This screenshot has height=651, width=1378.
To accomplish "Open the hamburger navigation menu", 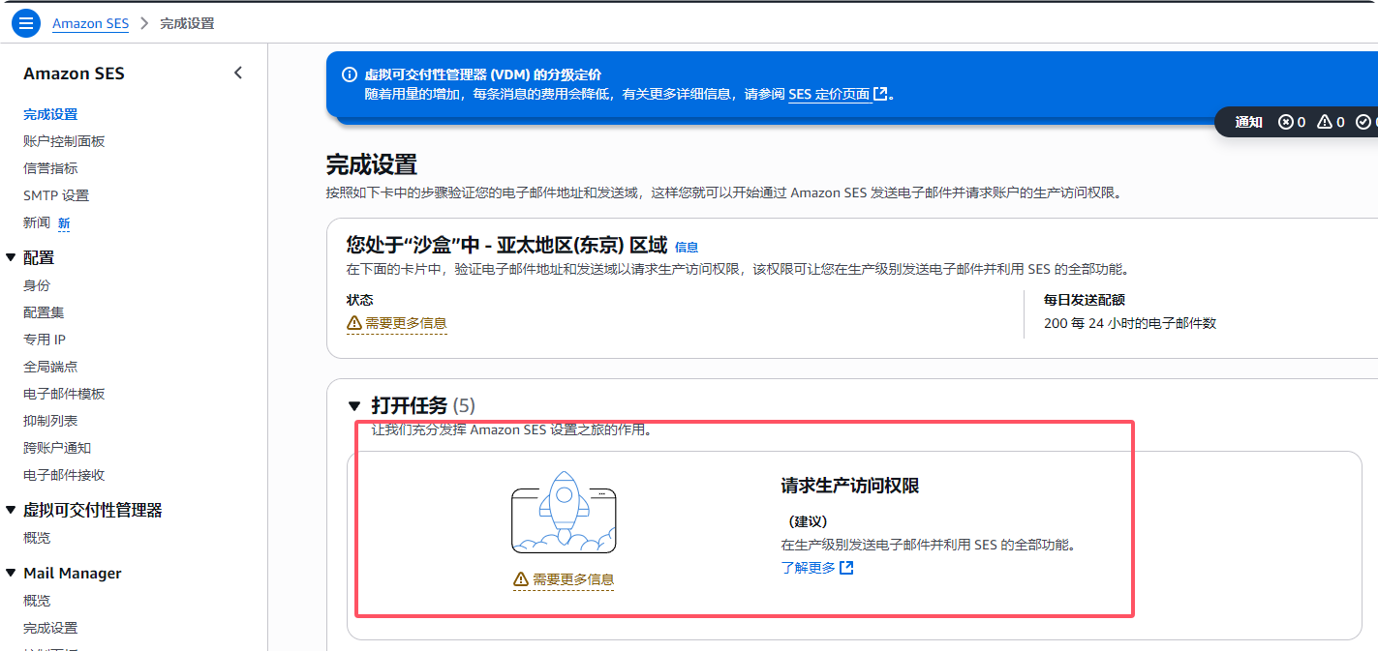I will pyautogui.click(x=25, y=23).
